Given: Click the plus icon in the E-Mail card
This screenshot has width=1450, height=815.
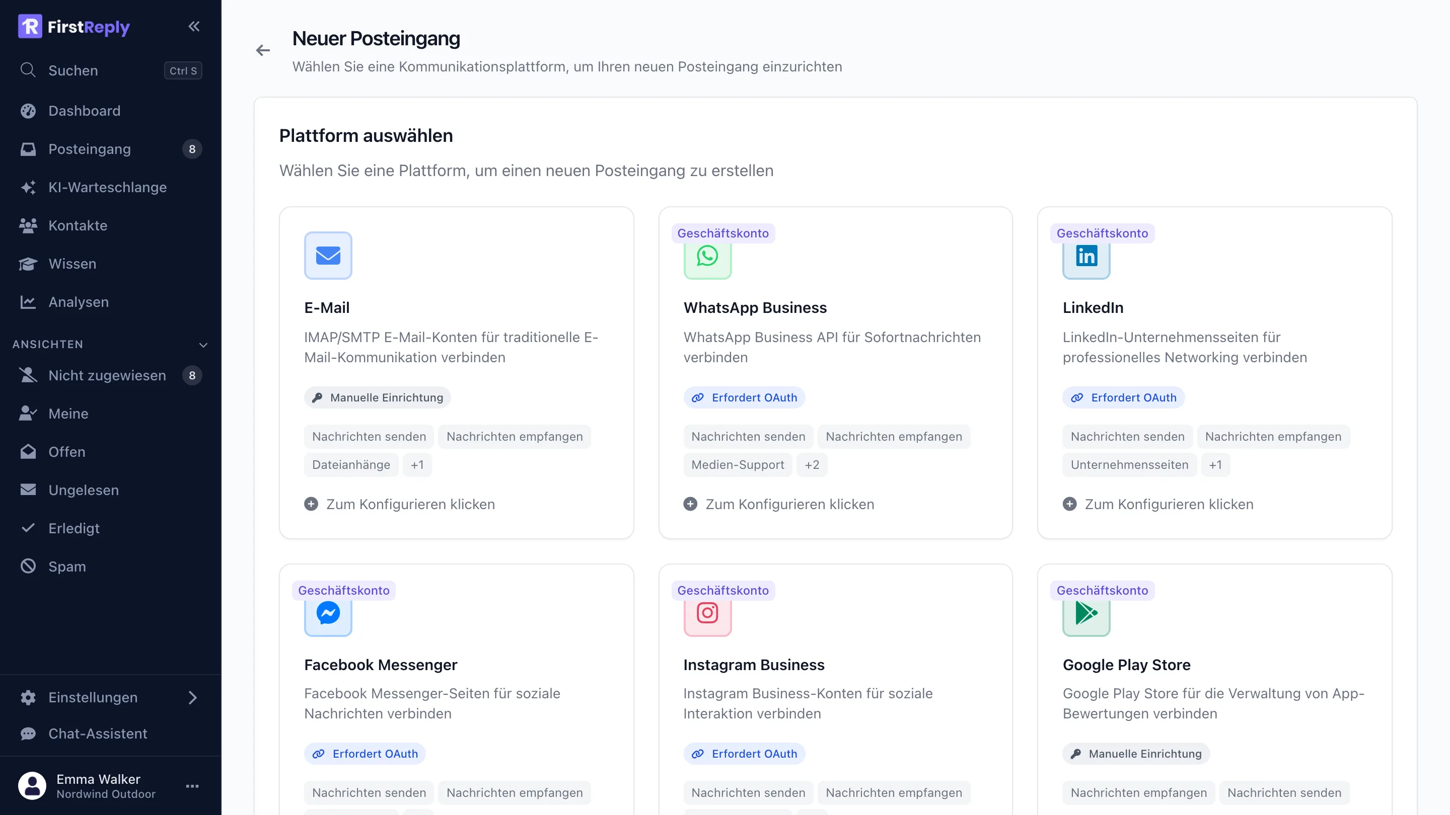Looking at the screenshot, I should click(x=311, y=504).
